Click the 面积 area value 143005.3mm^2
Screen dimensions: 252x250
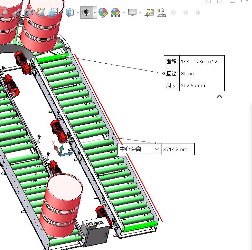(199, 61)
